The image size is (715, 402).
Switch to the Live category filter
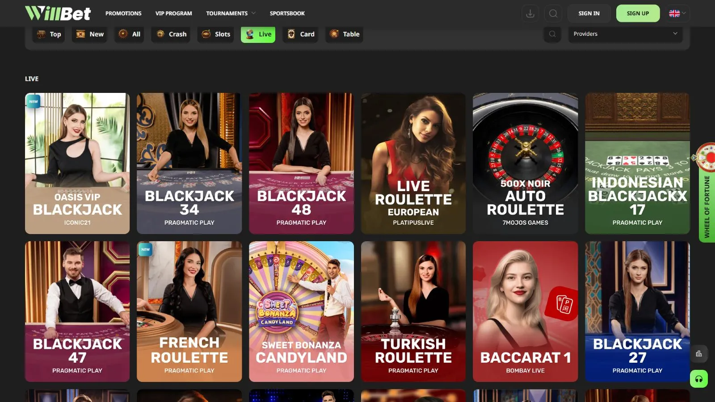[x=258, y=34]
